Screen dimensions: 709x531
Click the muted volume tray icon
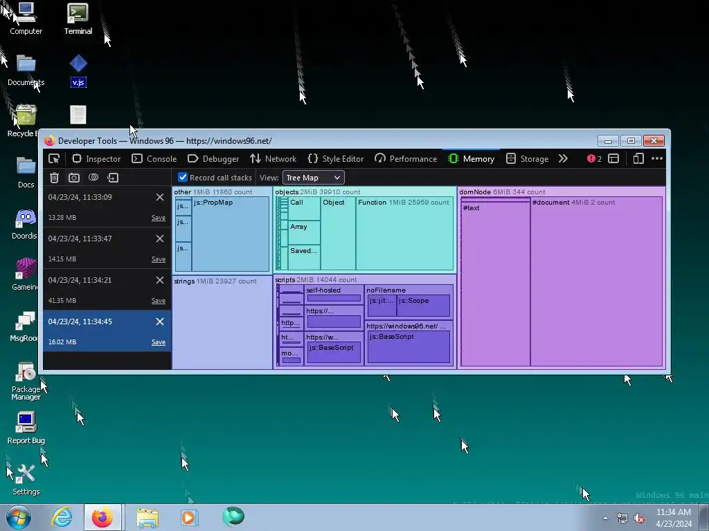639,519
